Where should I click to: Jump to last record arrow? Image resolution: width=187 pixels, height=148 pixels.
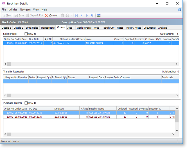click(92, 15)
